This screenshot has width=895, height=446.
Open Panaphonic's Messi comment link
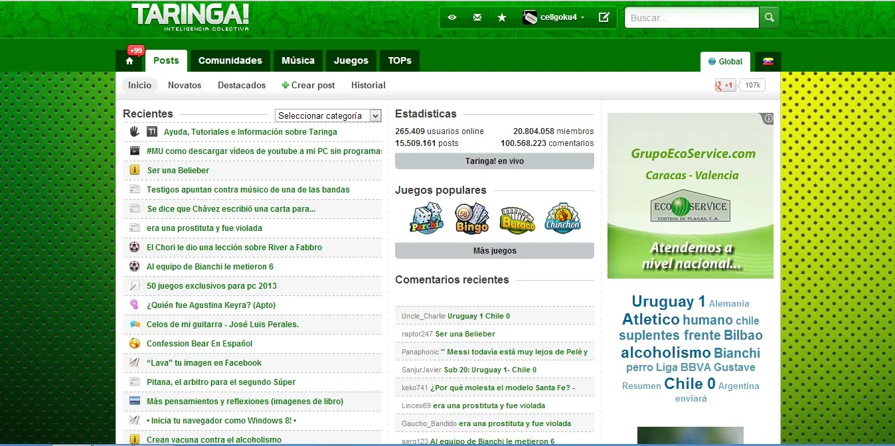(x=515, y=352)
